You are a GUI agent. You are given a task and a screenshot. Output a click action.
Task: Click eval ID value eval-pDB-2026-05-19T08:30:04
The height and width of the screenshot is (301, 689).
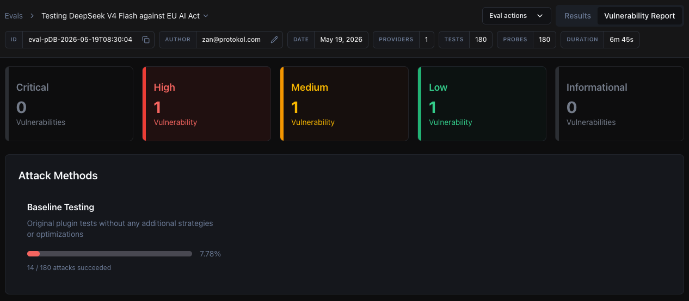pos(80,40)
